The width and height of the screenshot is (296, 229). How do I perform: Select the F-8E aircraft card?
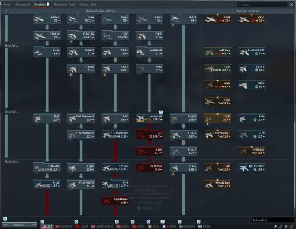(115, 118)
